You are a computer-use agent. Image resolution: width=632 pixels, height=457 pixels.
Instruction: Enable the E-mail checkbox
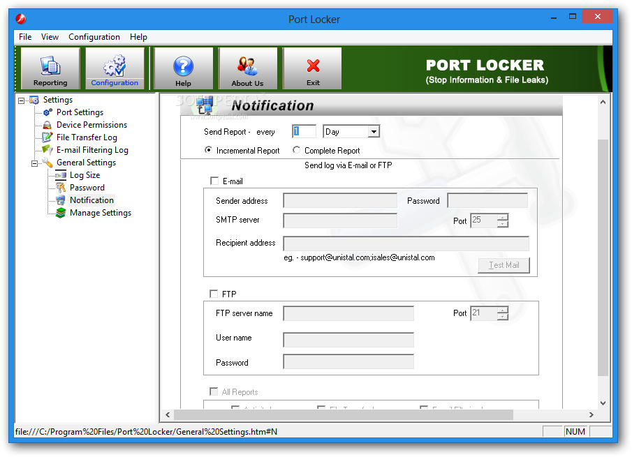[x=214, y=181]
